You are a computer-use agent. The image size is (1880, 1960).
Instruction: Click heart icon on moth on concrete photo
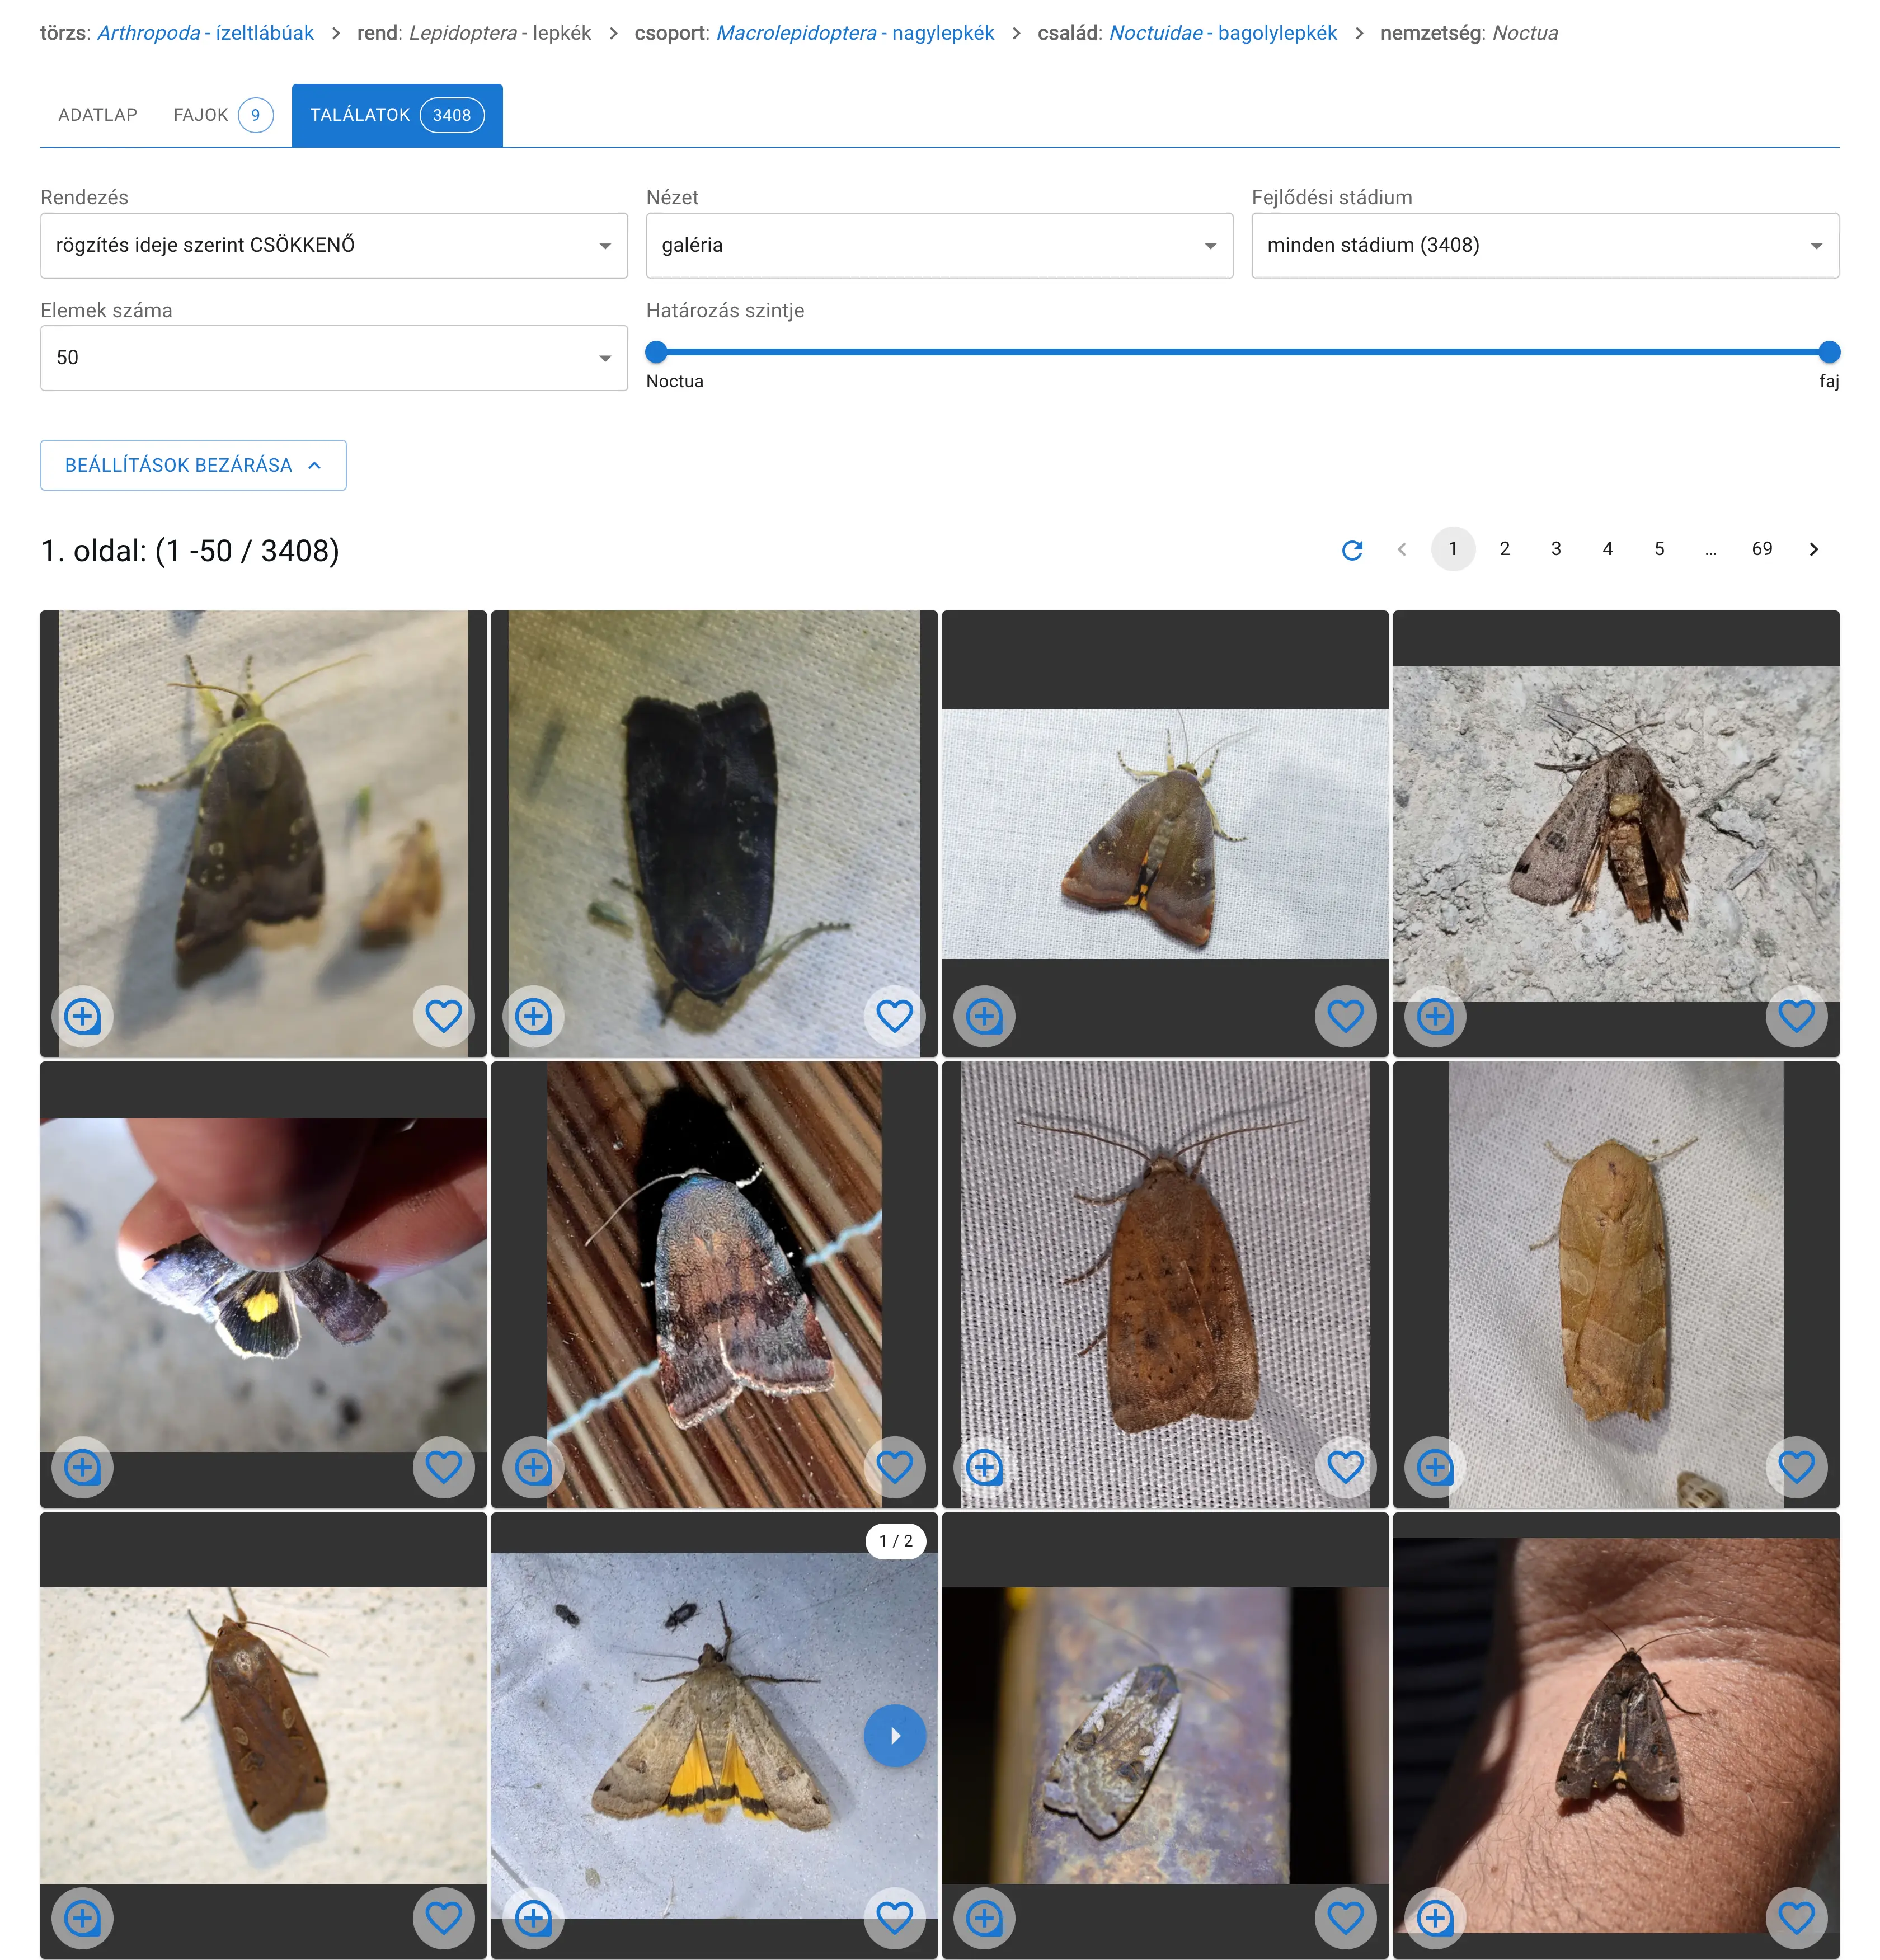[x=1796, y=1016]
